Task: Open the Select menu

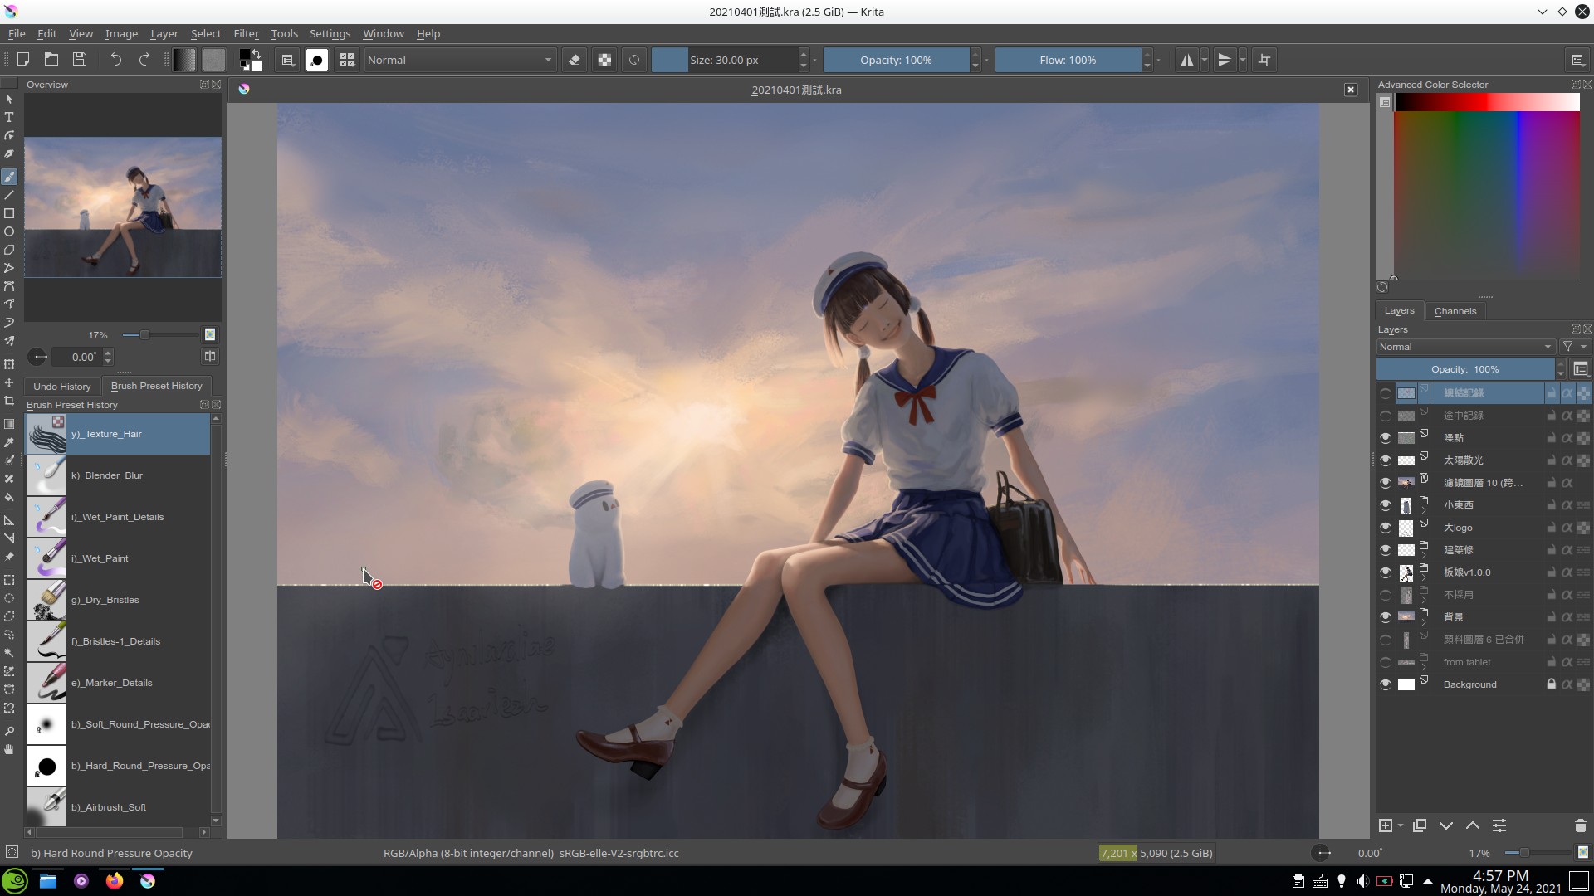Action: pyautogui.click(x=205, y=33)
